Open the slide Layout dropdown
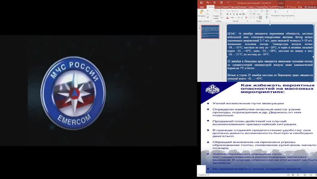Viewport: 317px width, 179px height. (x=222, y=11)
